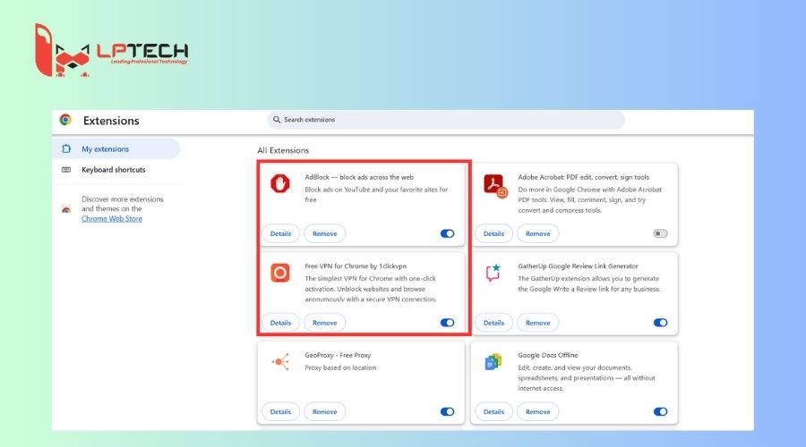The width and height of the screenshot is (806, 447).
Task: Click 'GeoProxy - Free Proxy' title
Action: 338,355
